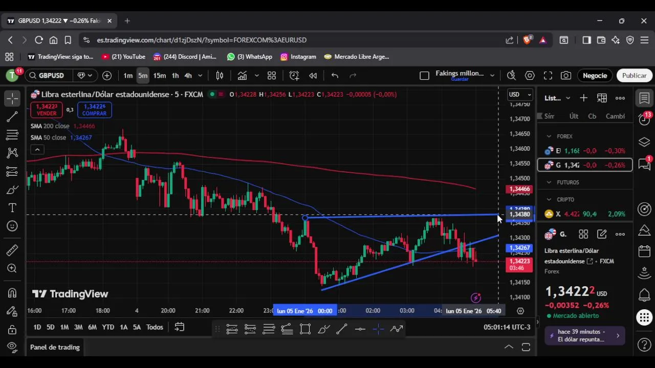The width and height of the screenshot is (655, 368).
Task: Expand the bottom trading panel chevron
Action: [x=509, y=347]
